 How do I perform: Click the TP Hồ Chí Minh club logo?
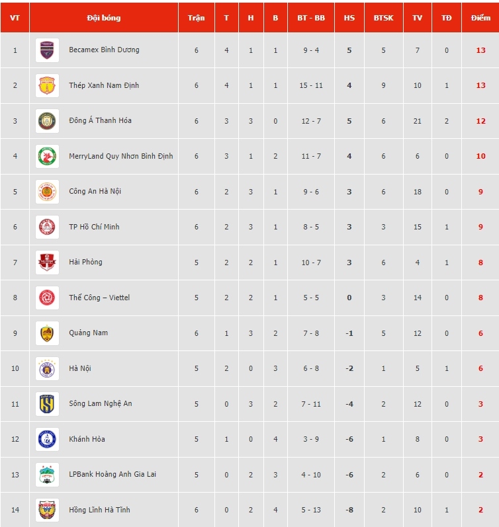coord(47,227)
